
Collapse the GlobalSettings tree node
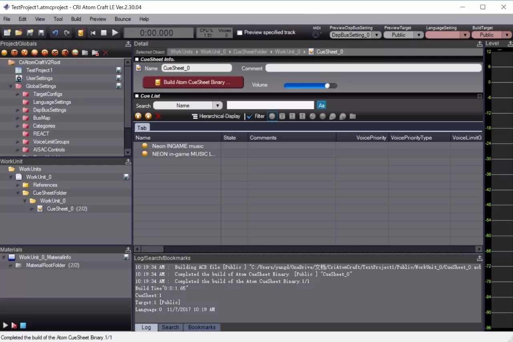(10, 86)
